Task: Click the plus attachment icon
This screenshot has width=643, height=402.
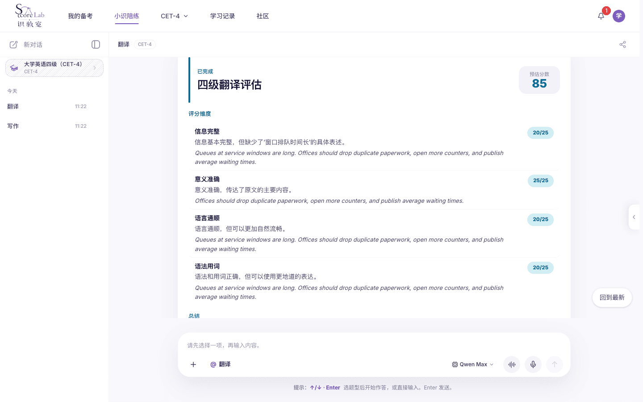Action: [x=193, y=364]
